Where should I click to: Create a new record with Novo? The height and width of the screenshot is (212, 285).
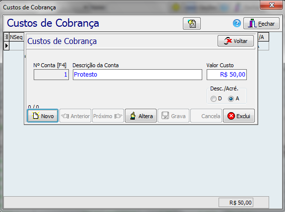tap(43, 116)
